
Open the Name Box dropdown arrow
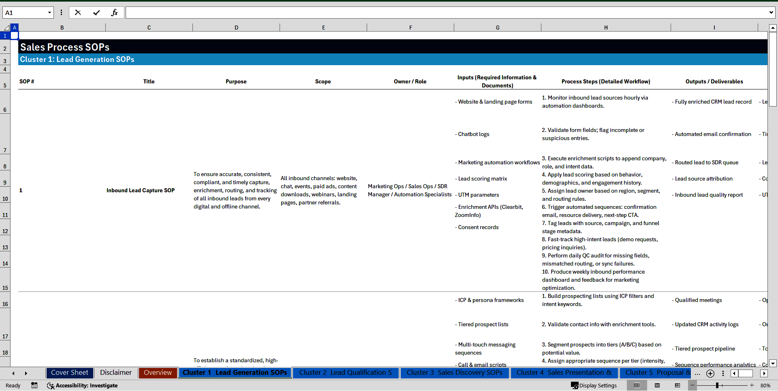pos(49,12)
